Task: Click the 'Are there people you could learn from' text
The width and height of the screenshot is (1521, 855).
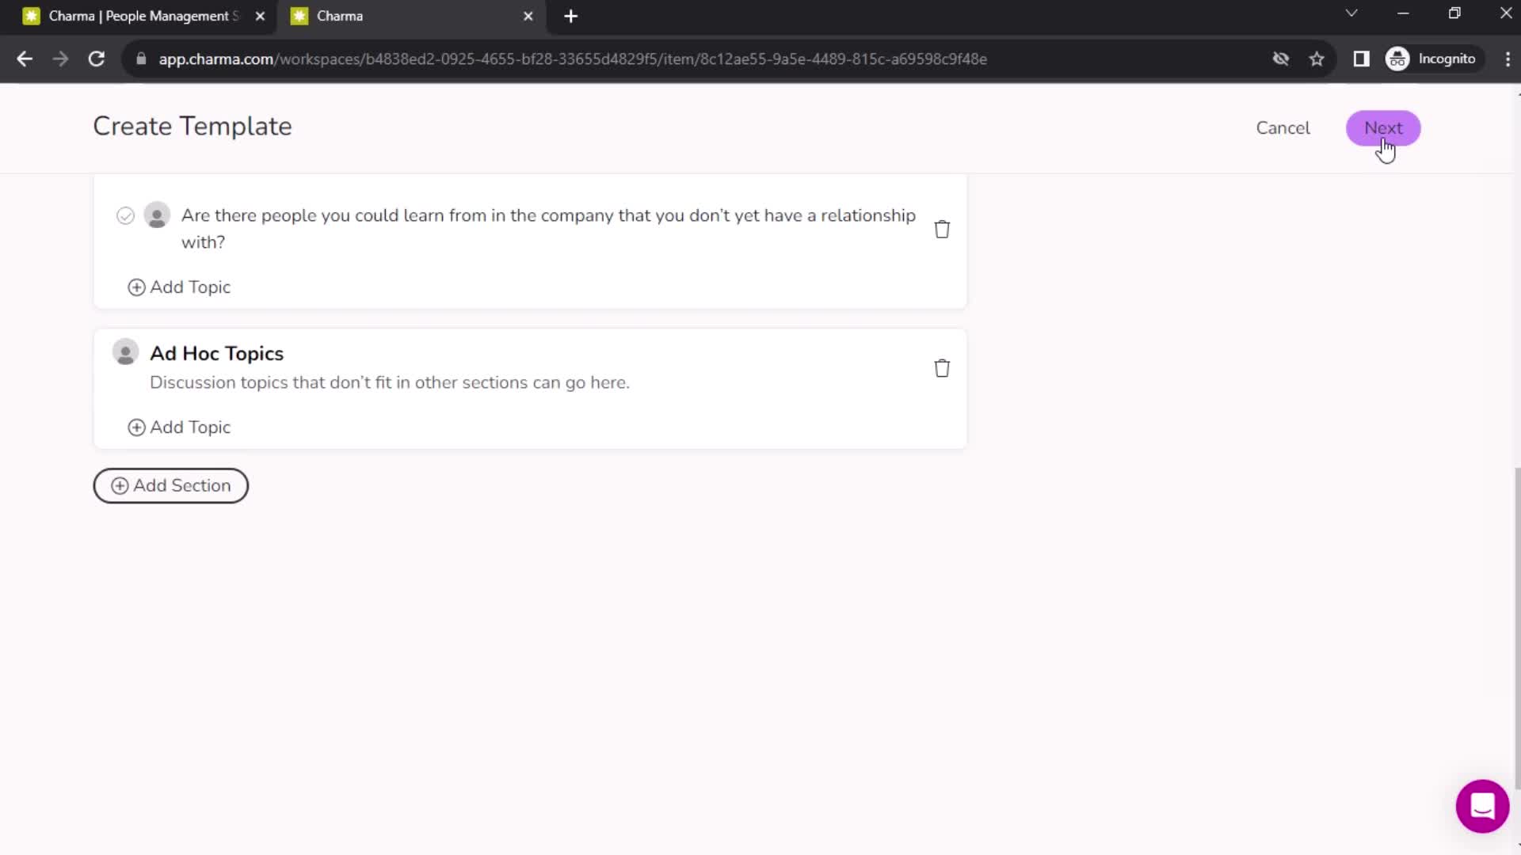Action: coord(548,229)
